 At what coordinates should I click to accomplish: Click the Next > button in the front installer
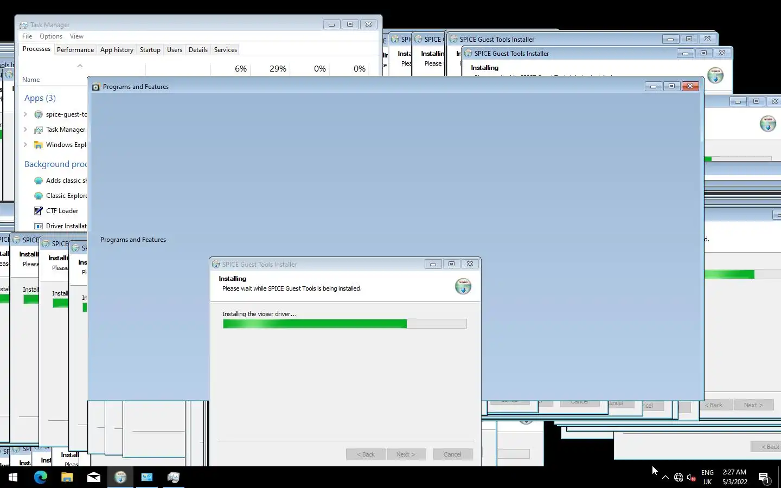(406, 454)
